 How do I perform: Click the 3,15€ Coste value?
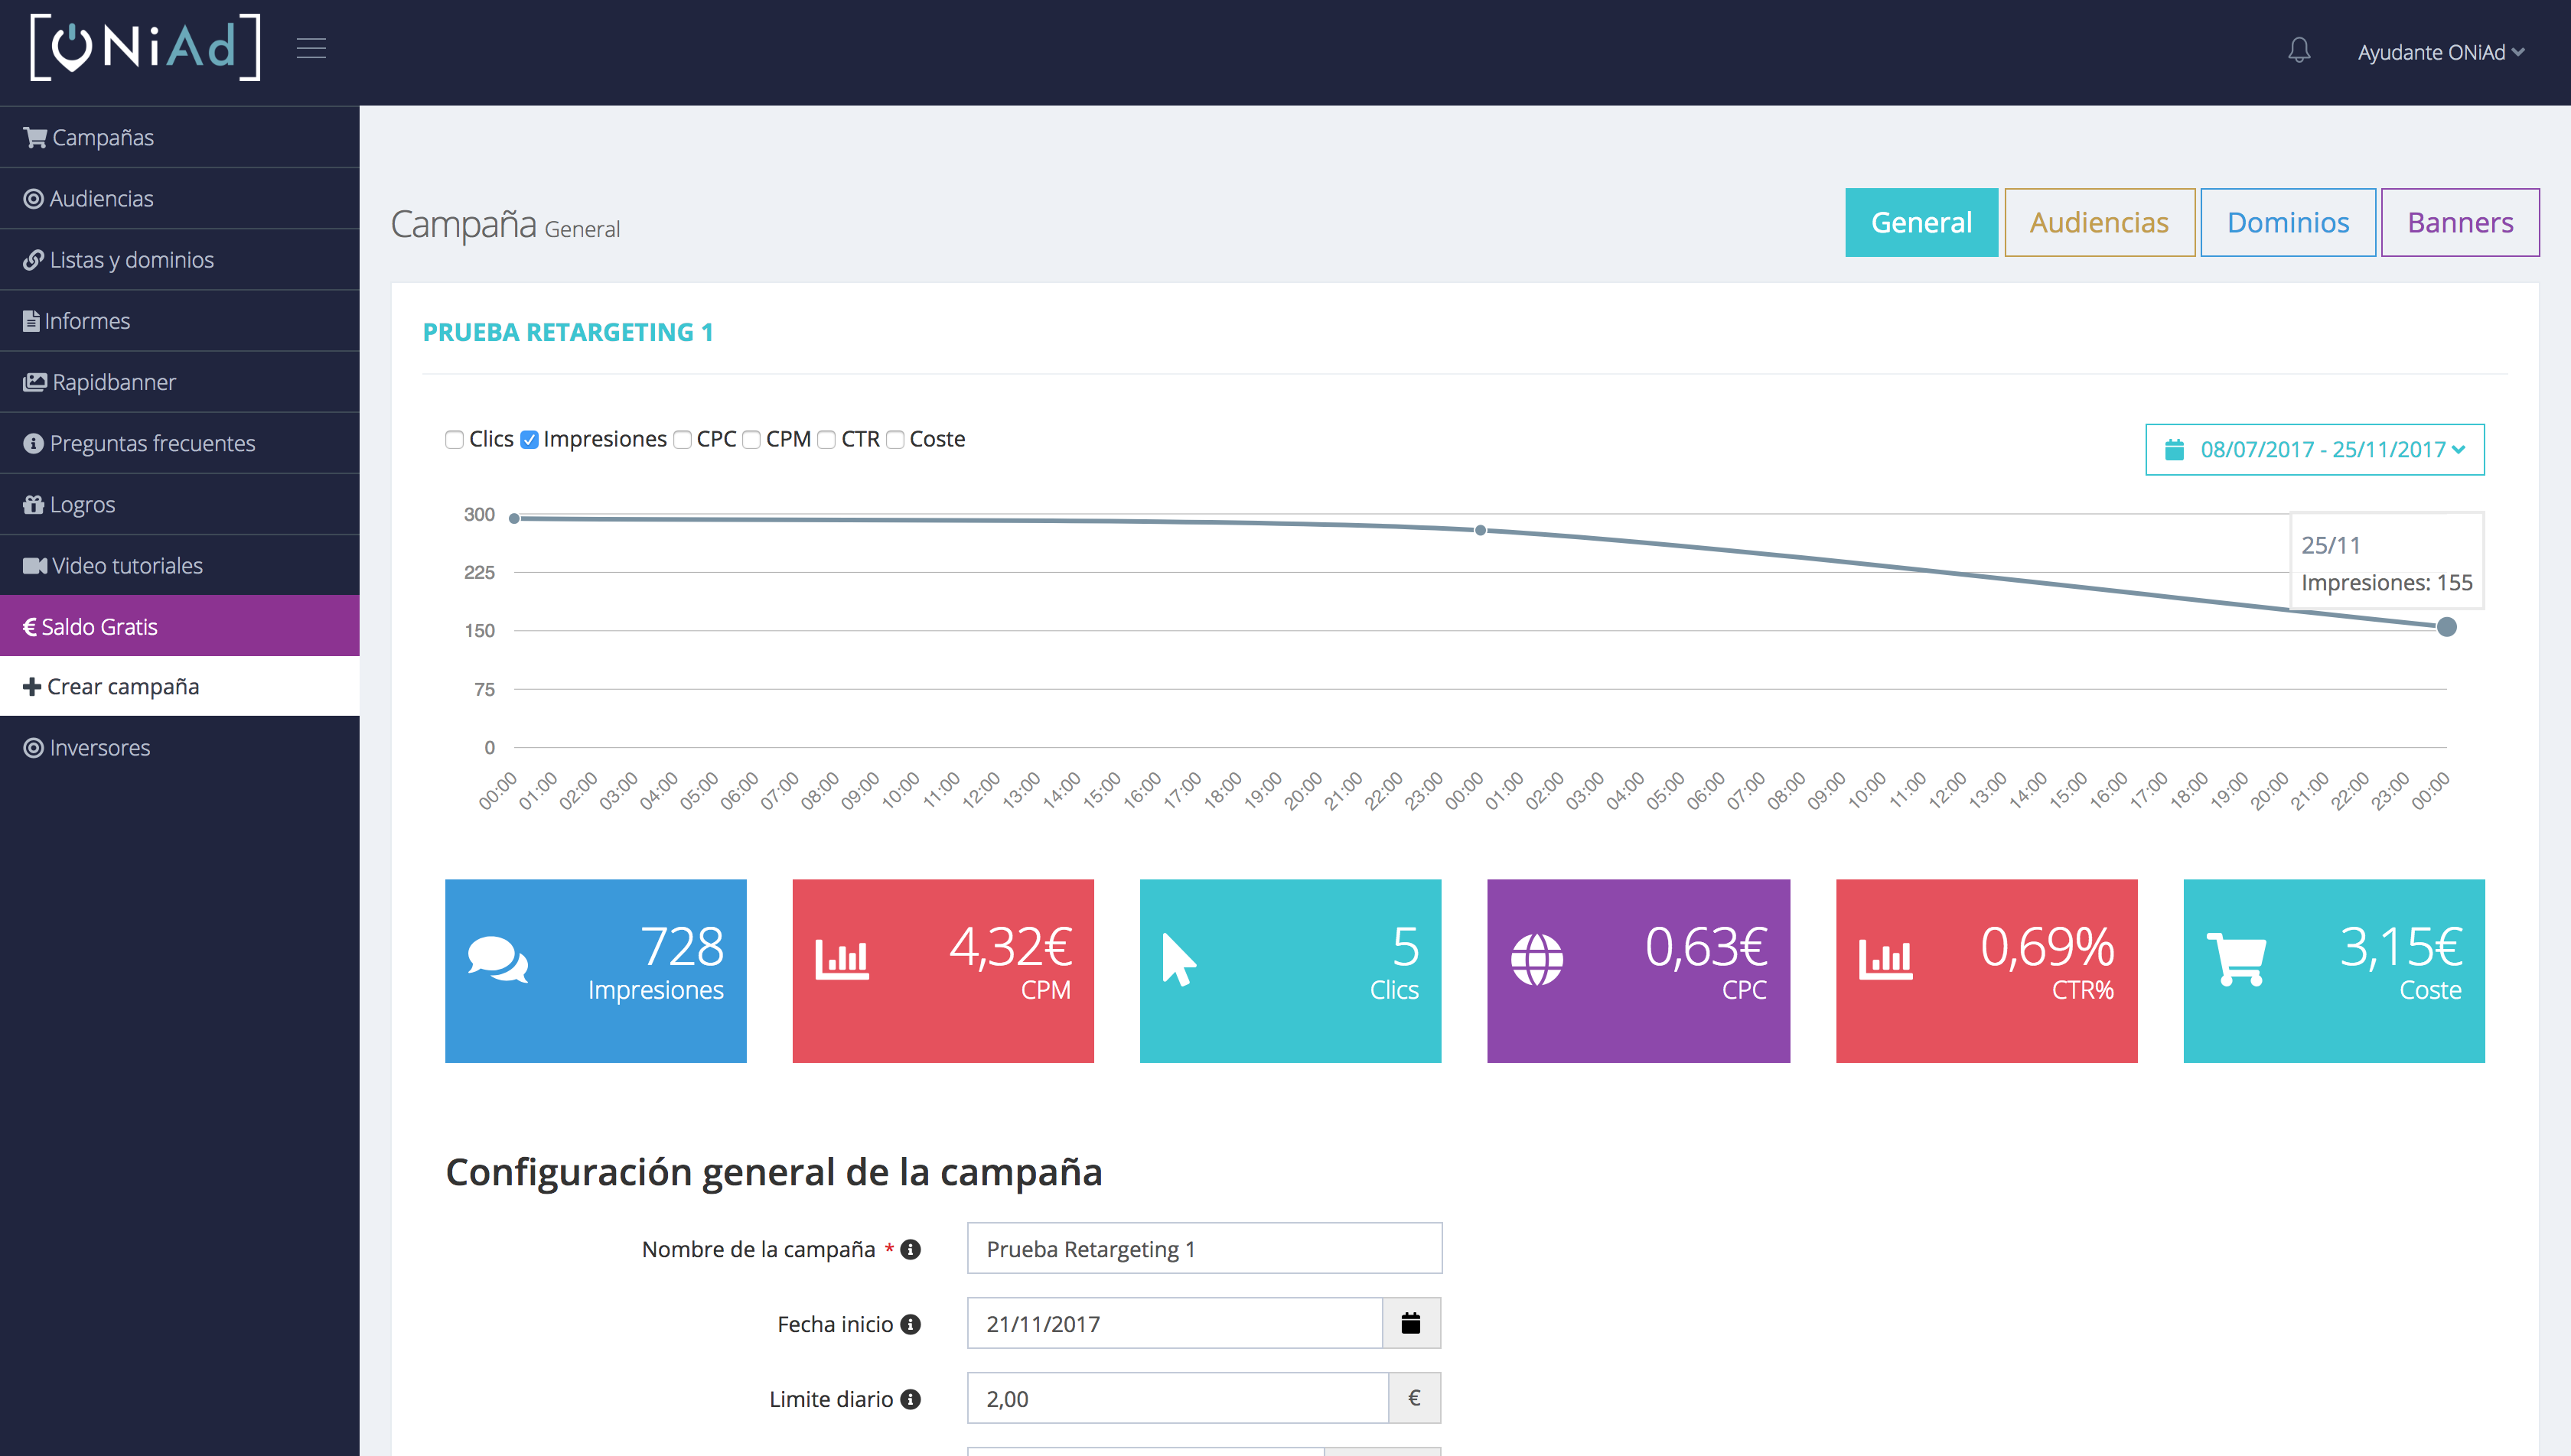[x=2401, y=946]
